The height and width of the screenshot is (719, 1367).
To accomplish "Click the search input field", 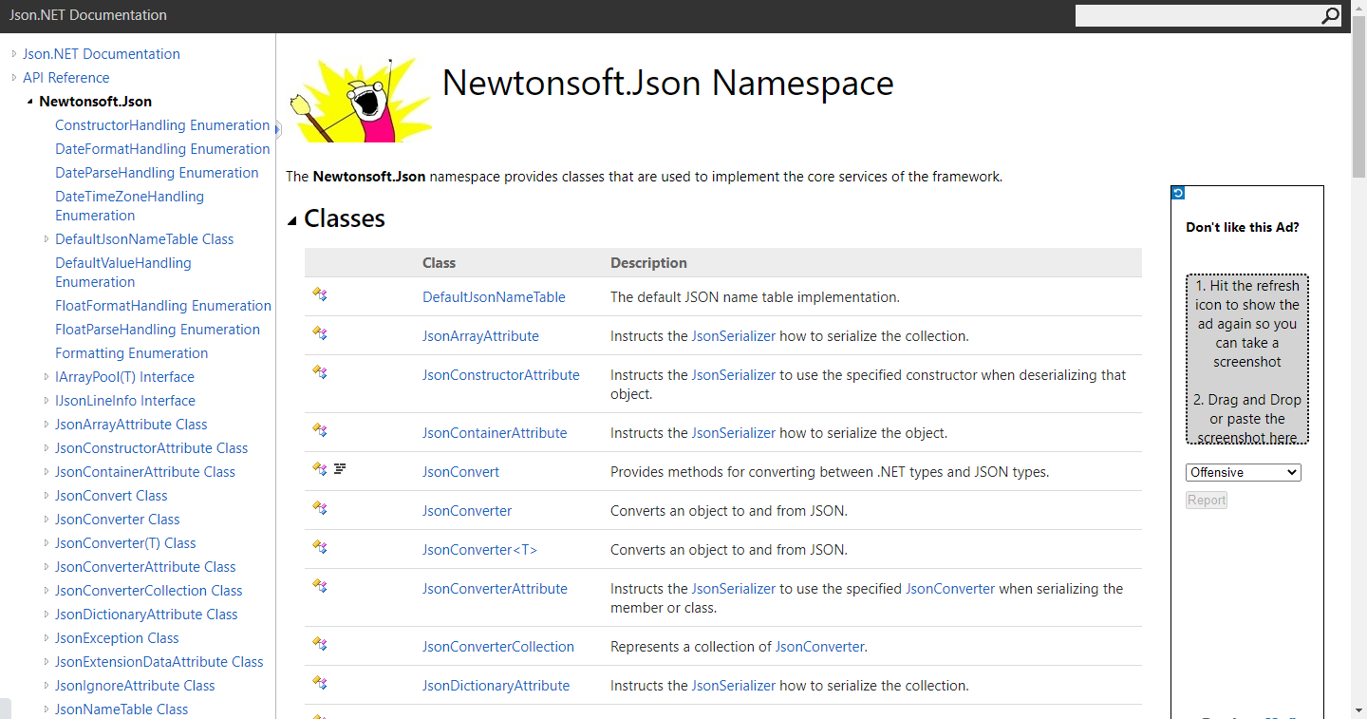I will point(1197,16).
